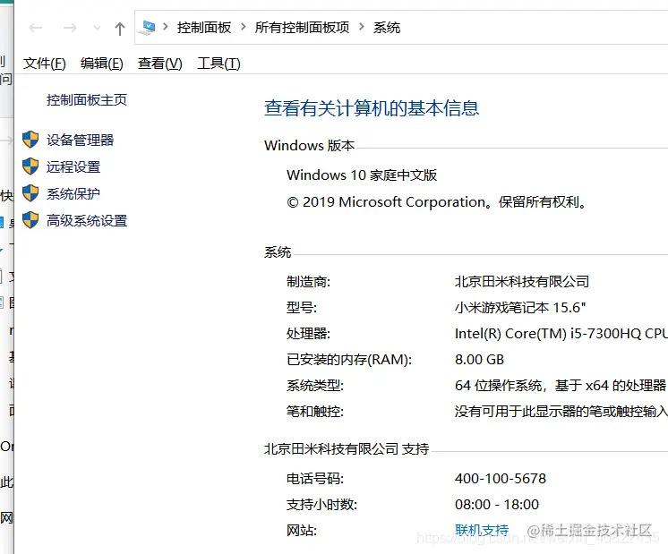
Task: Open the 工具(T) menu
Action: pyautogui.click(x=218, y=64)
